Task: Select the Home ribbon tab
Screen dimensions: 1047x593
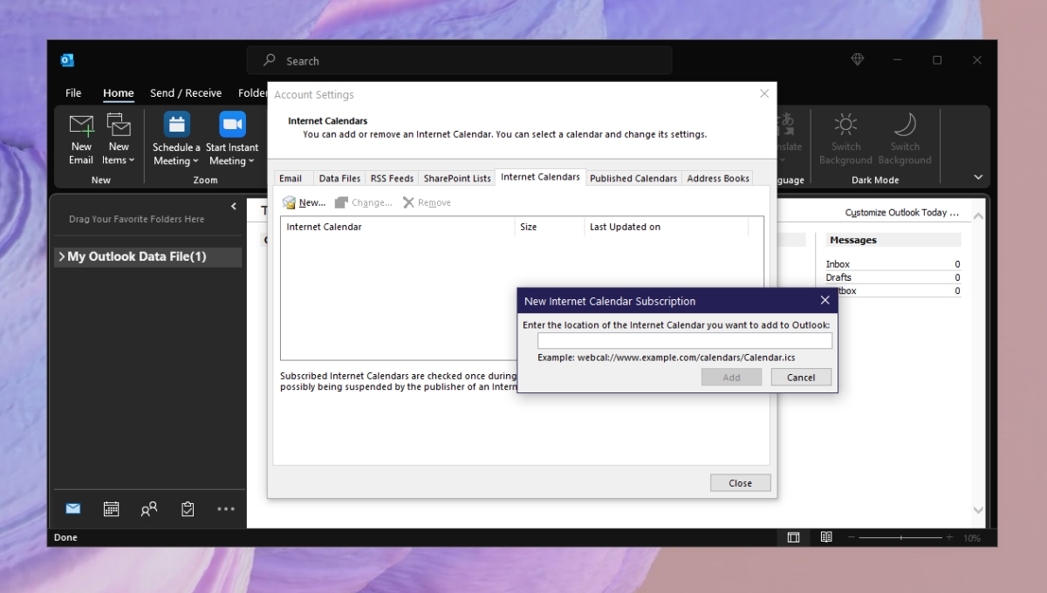Action: (x=119, y=93)
